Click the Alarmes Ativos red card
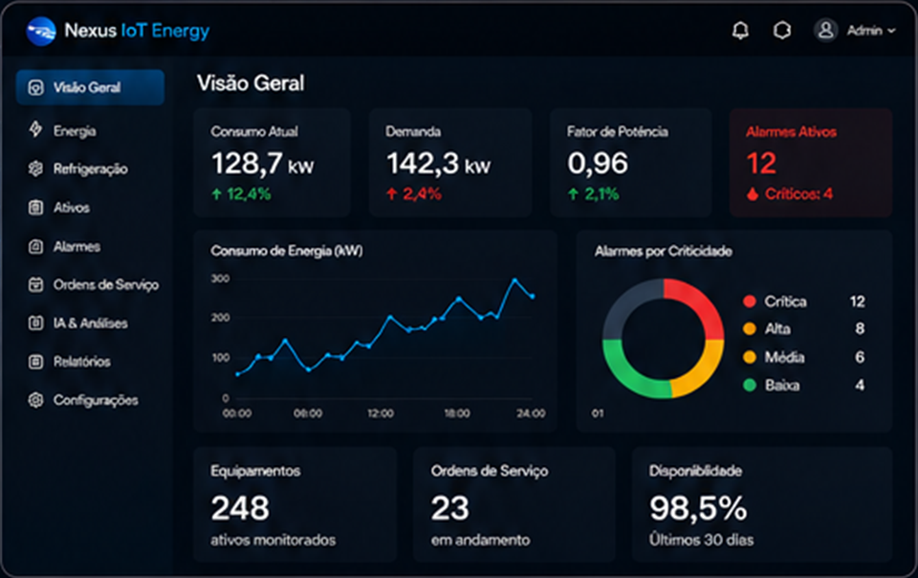918x578 pixels. click(x=811, y=163)
